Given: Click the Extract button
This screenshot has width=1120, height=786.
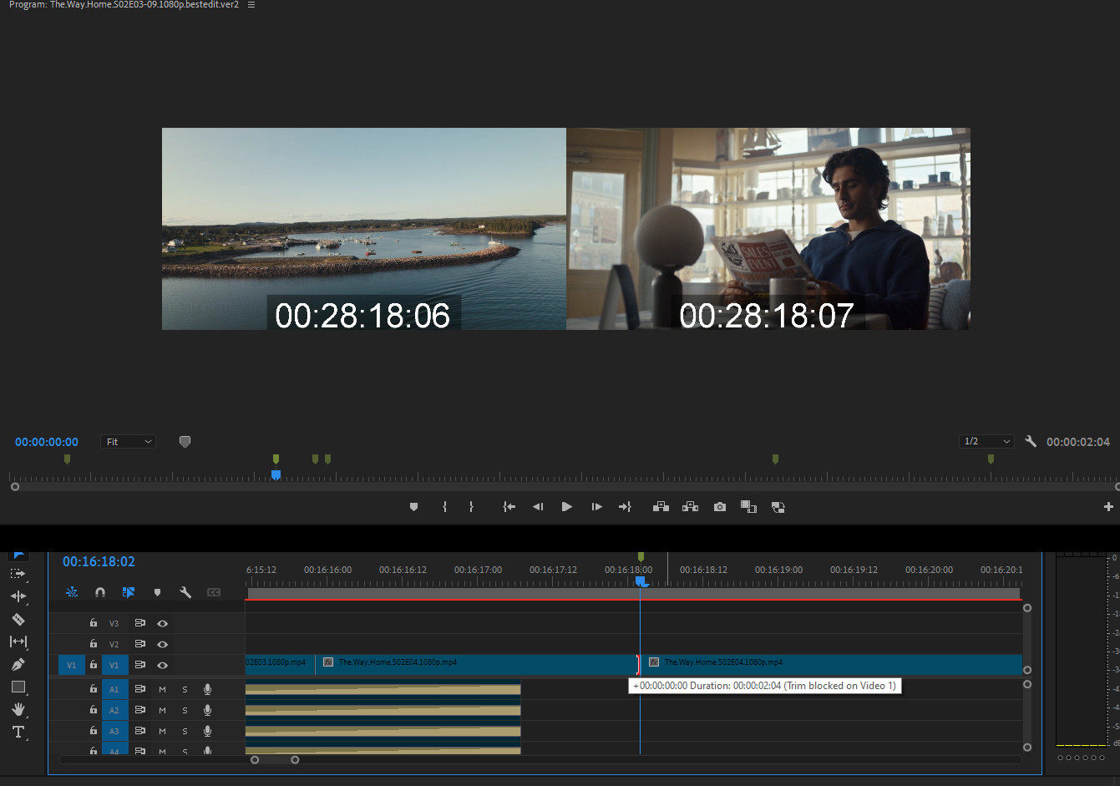Looking at the screenshot, I should point(690,507).
